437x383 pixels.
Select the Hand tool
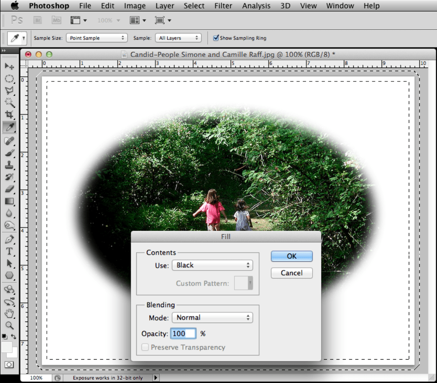pos(9,313)
